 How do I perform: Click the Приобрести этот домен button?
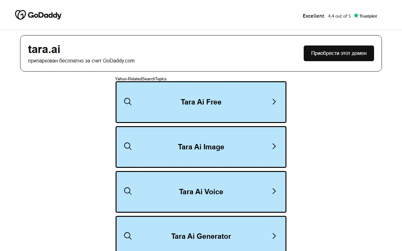(x=339, y=53)
